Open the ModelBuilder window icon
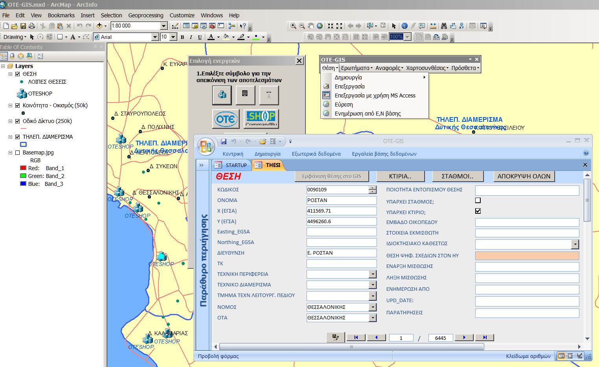Viewport: 599px width, 367px height. (232, 26)
